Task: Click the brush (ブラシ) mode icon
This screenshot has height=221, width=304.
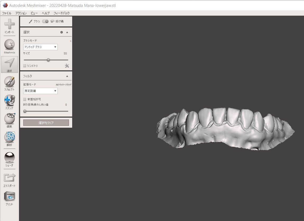Action: [x=30, y=21]
